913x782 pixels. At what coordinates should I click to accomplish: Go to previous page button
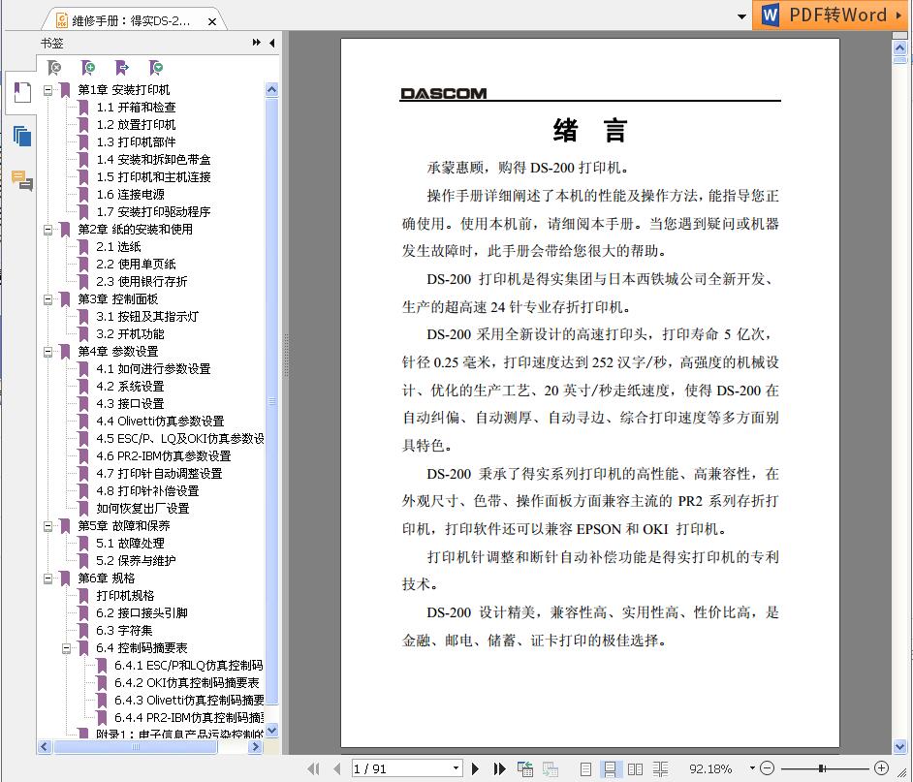[337, 768]
